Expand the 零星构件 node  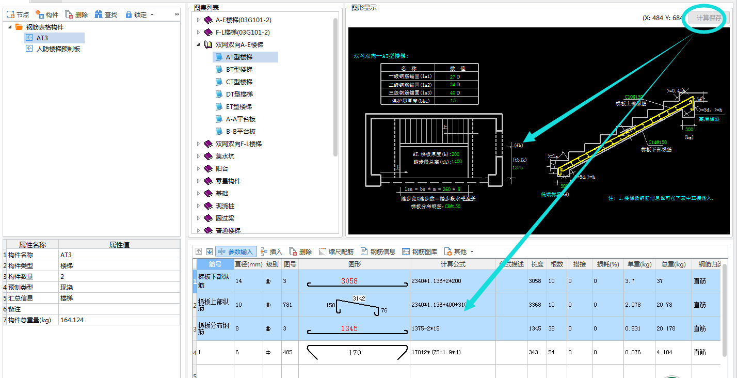click(198, 181)
